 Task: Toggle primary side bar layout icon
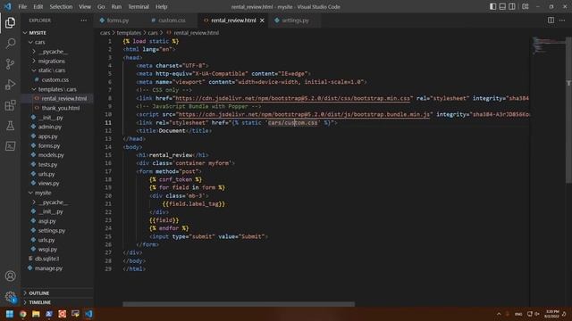pyautogui.click(x=492, y=6)
